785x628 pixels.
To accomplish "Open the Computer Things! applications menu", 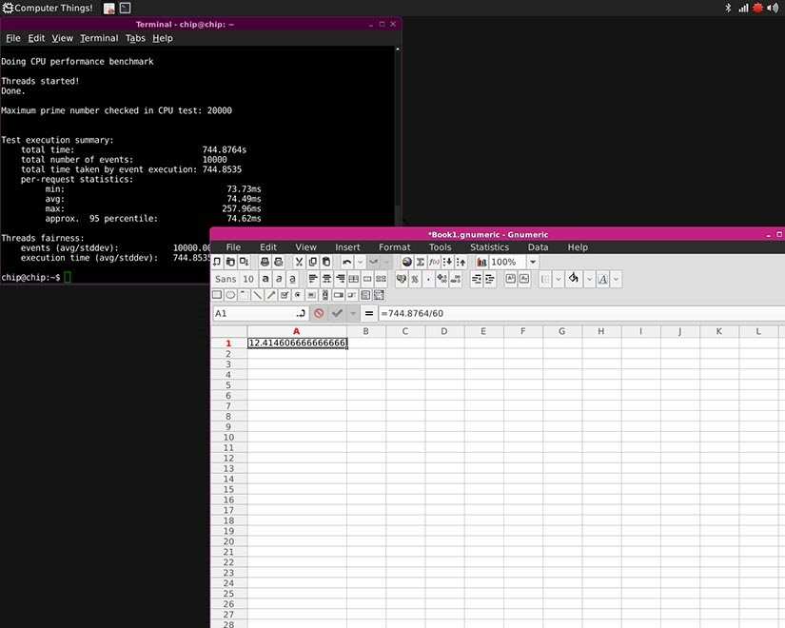I will point(48,8).
